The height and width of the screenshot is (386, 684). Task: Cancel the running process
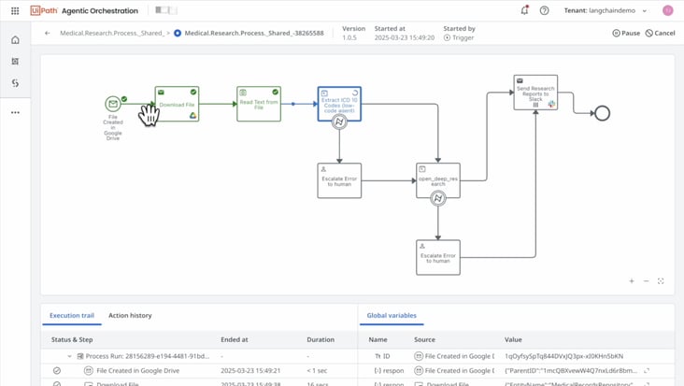[660, 33]
